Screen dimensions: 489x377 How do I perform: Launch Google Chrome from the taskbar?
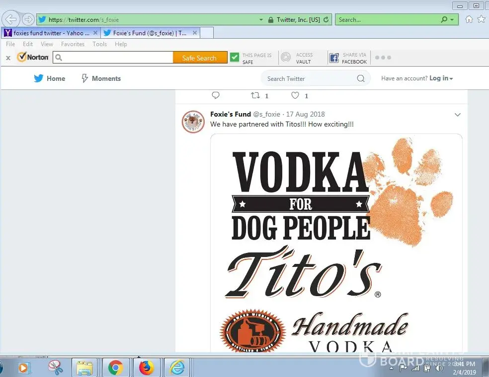pyautogui.click(x=116, y=368)
